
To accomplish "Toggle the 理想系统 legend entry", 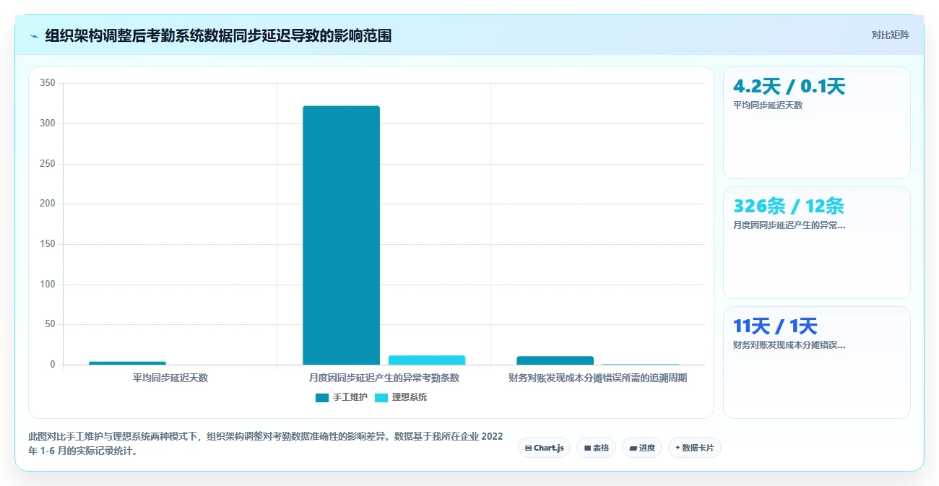I will click(400, 397).
